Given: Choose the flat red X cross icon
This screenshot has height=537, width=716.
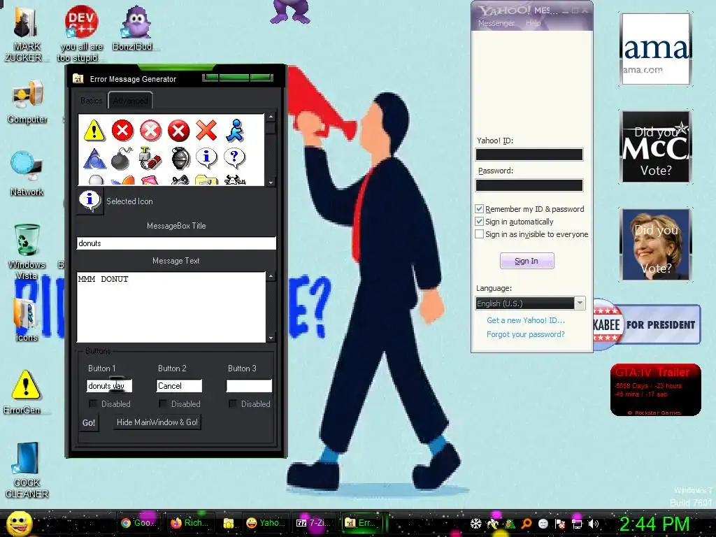Looking at the screenshot, I should point(206,131).
